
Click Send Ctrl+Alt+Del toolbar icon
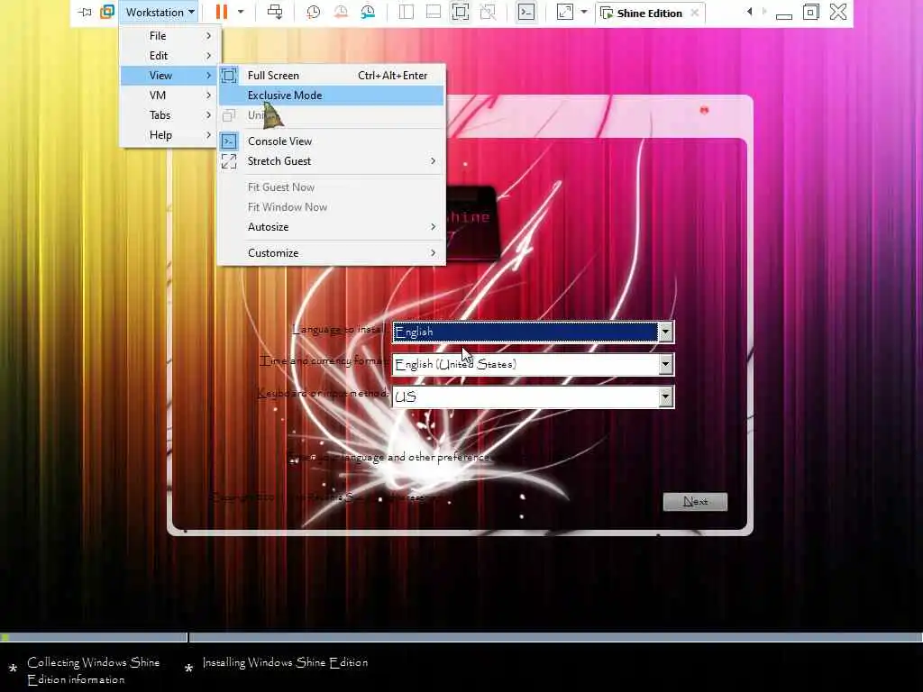point(274,12)
